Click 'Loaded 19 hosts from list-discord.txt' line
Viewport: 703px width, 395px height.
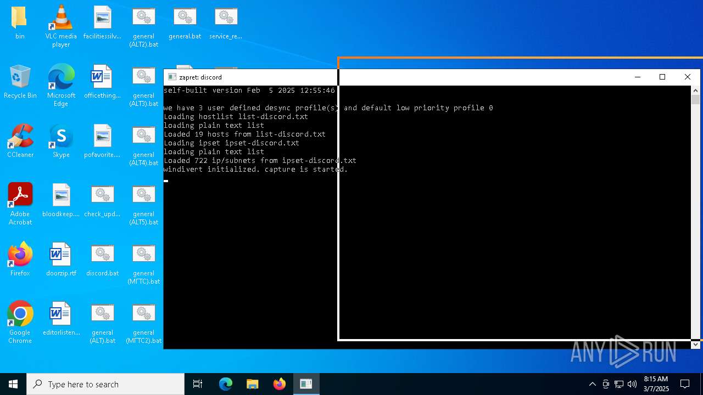point(244,134)
